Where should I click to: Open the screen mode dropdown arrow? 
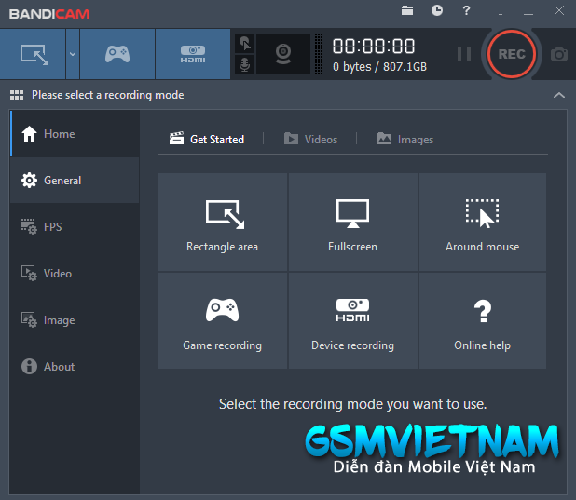tap(73, 54)
